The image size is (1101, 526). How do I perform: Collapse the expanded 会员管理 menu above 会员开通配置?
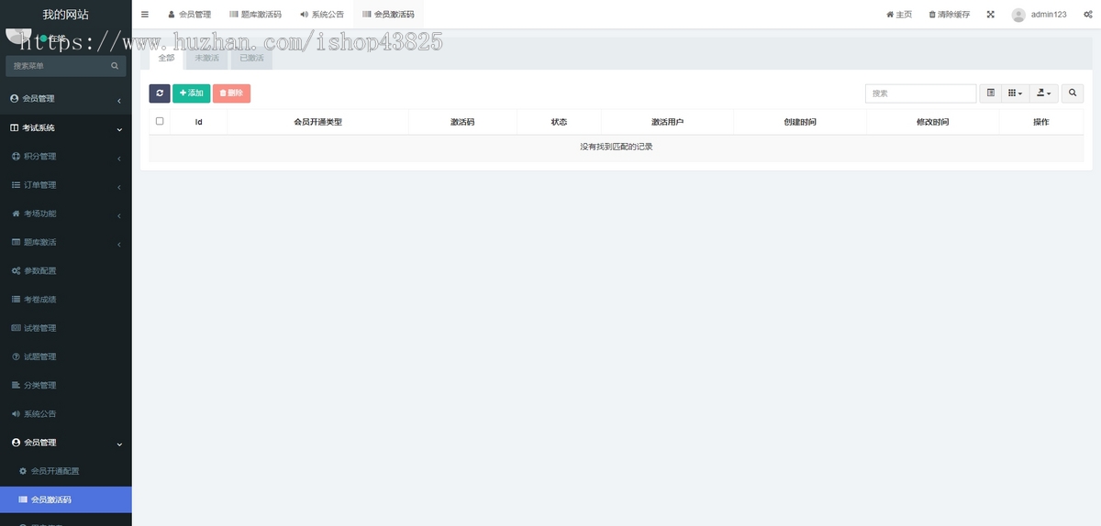pos(66,443)
